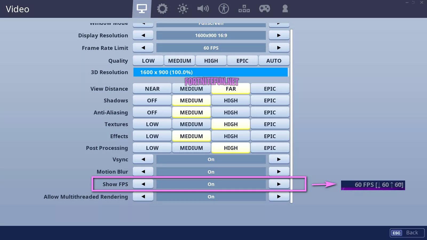Click the Motion Blur On value field
427x240 pixels.
click(211, 172)
